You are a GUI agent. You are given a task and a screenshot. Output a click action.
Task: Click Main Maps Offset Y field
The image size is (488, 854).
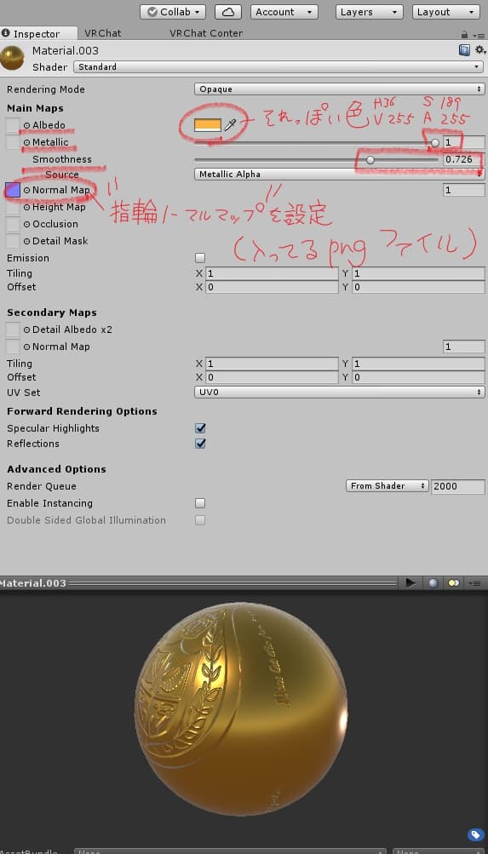coord(418,287)
